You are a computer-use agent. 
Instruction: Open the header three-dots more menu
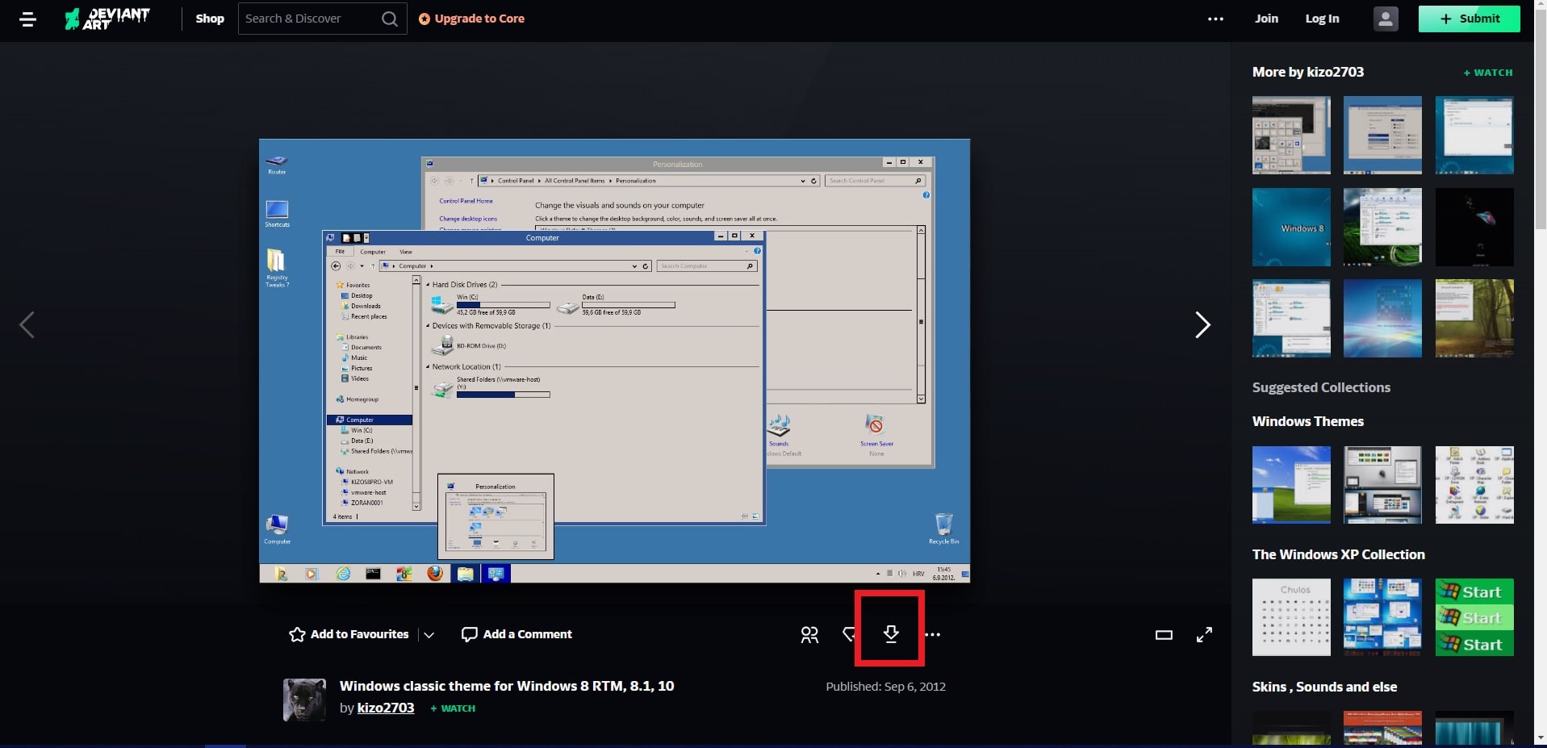tap(1215, 19)
